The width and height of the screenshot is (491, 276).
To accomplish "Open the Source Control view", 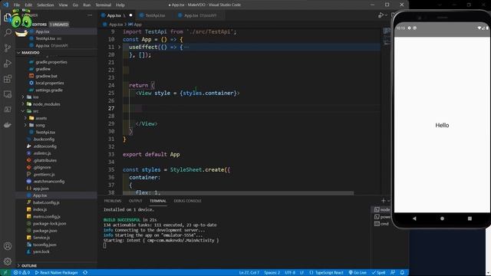I will click(8, 48).
